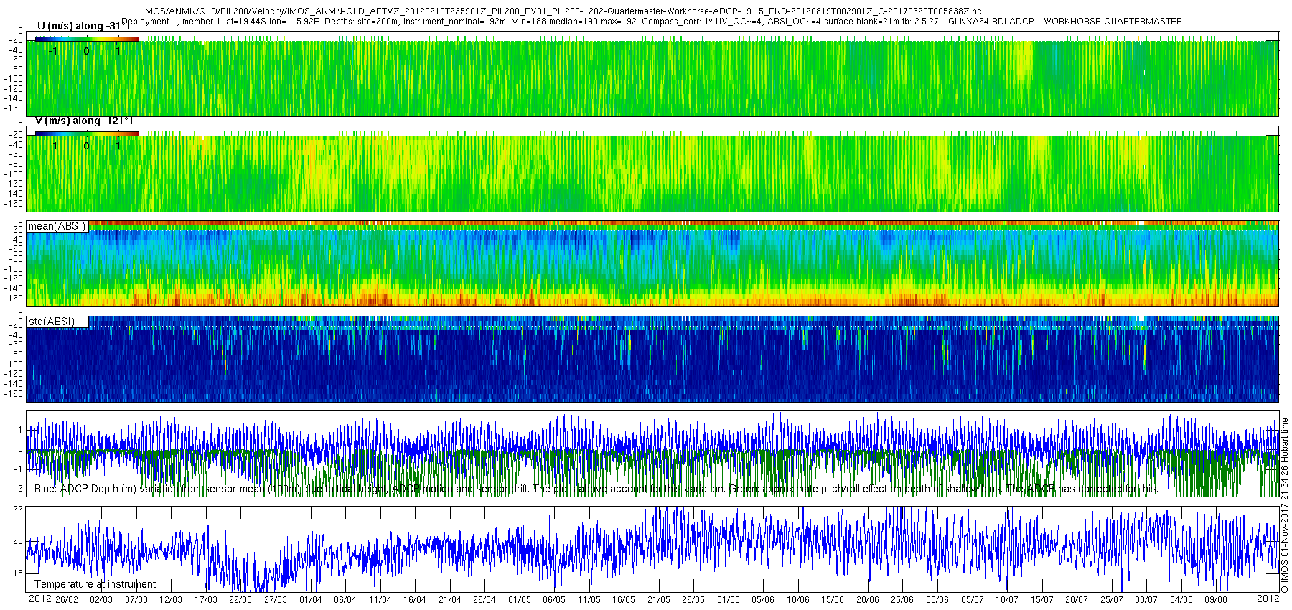Click the '05/07' date tick label
Viewport: 1292px width, 610px height.
point(973,600)
